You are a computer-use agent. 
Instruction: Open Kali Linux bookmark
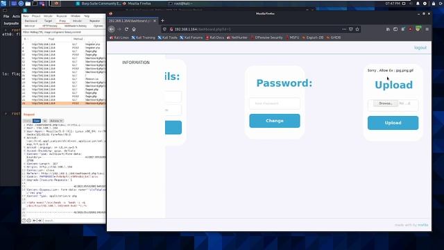click(x=119, y=37)
